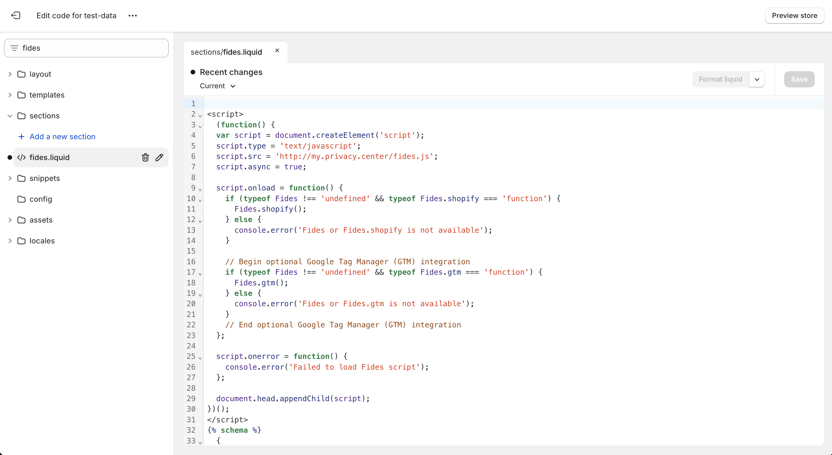Click line number 1 in gutter
This screenshot has height=455, width=832.
pyautogui.click(x=193, y=104)
